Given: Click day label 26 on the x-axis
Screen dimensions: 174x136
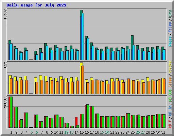Looking at the screenshot, I should coord(138,132).
